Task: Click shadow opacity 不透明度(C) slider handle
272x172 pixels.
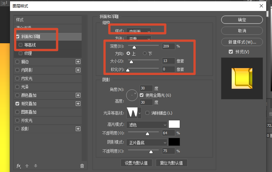Action: 151,152
